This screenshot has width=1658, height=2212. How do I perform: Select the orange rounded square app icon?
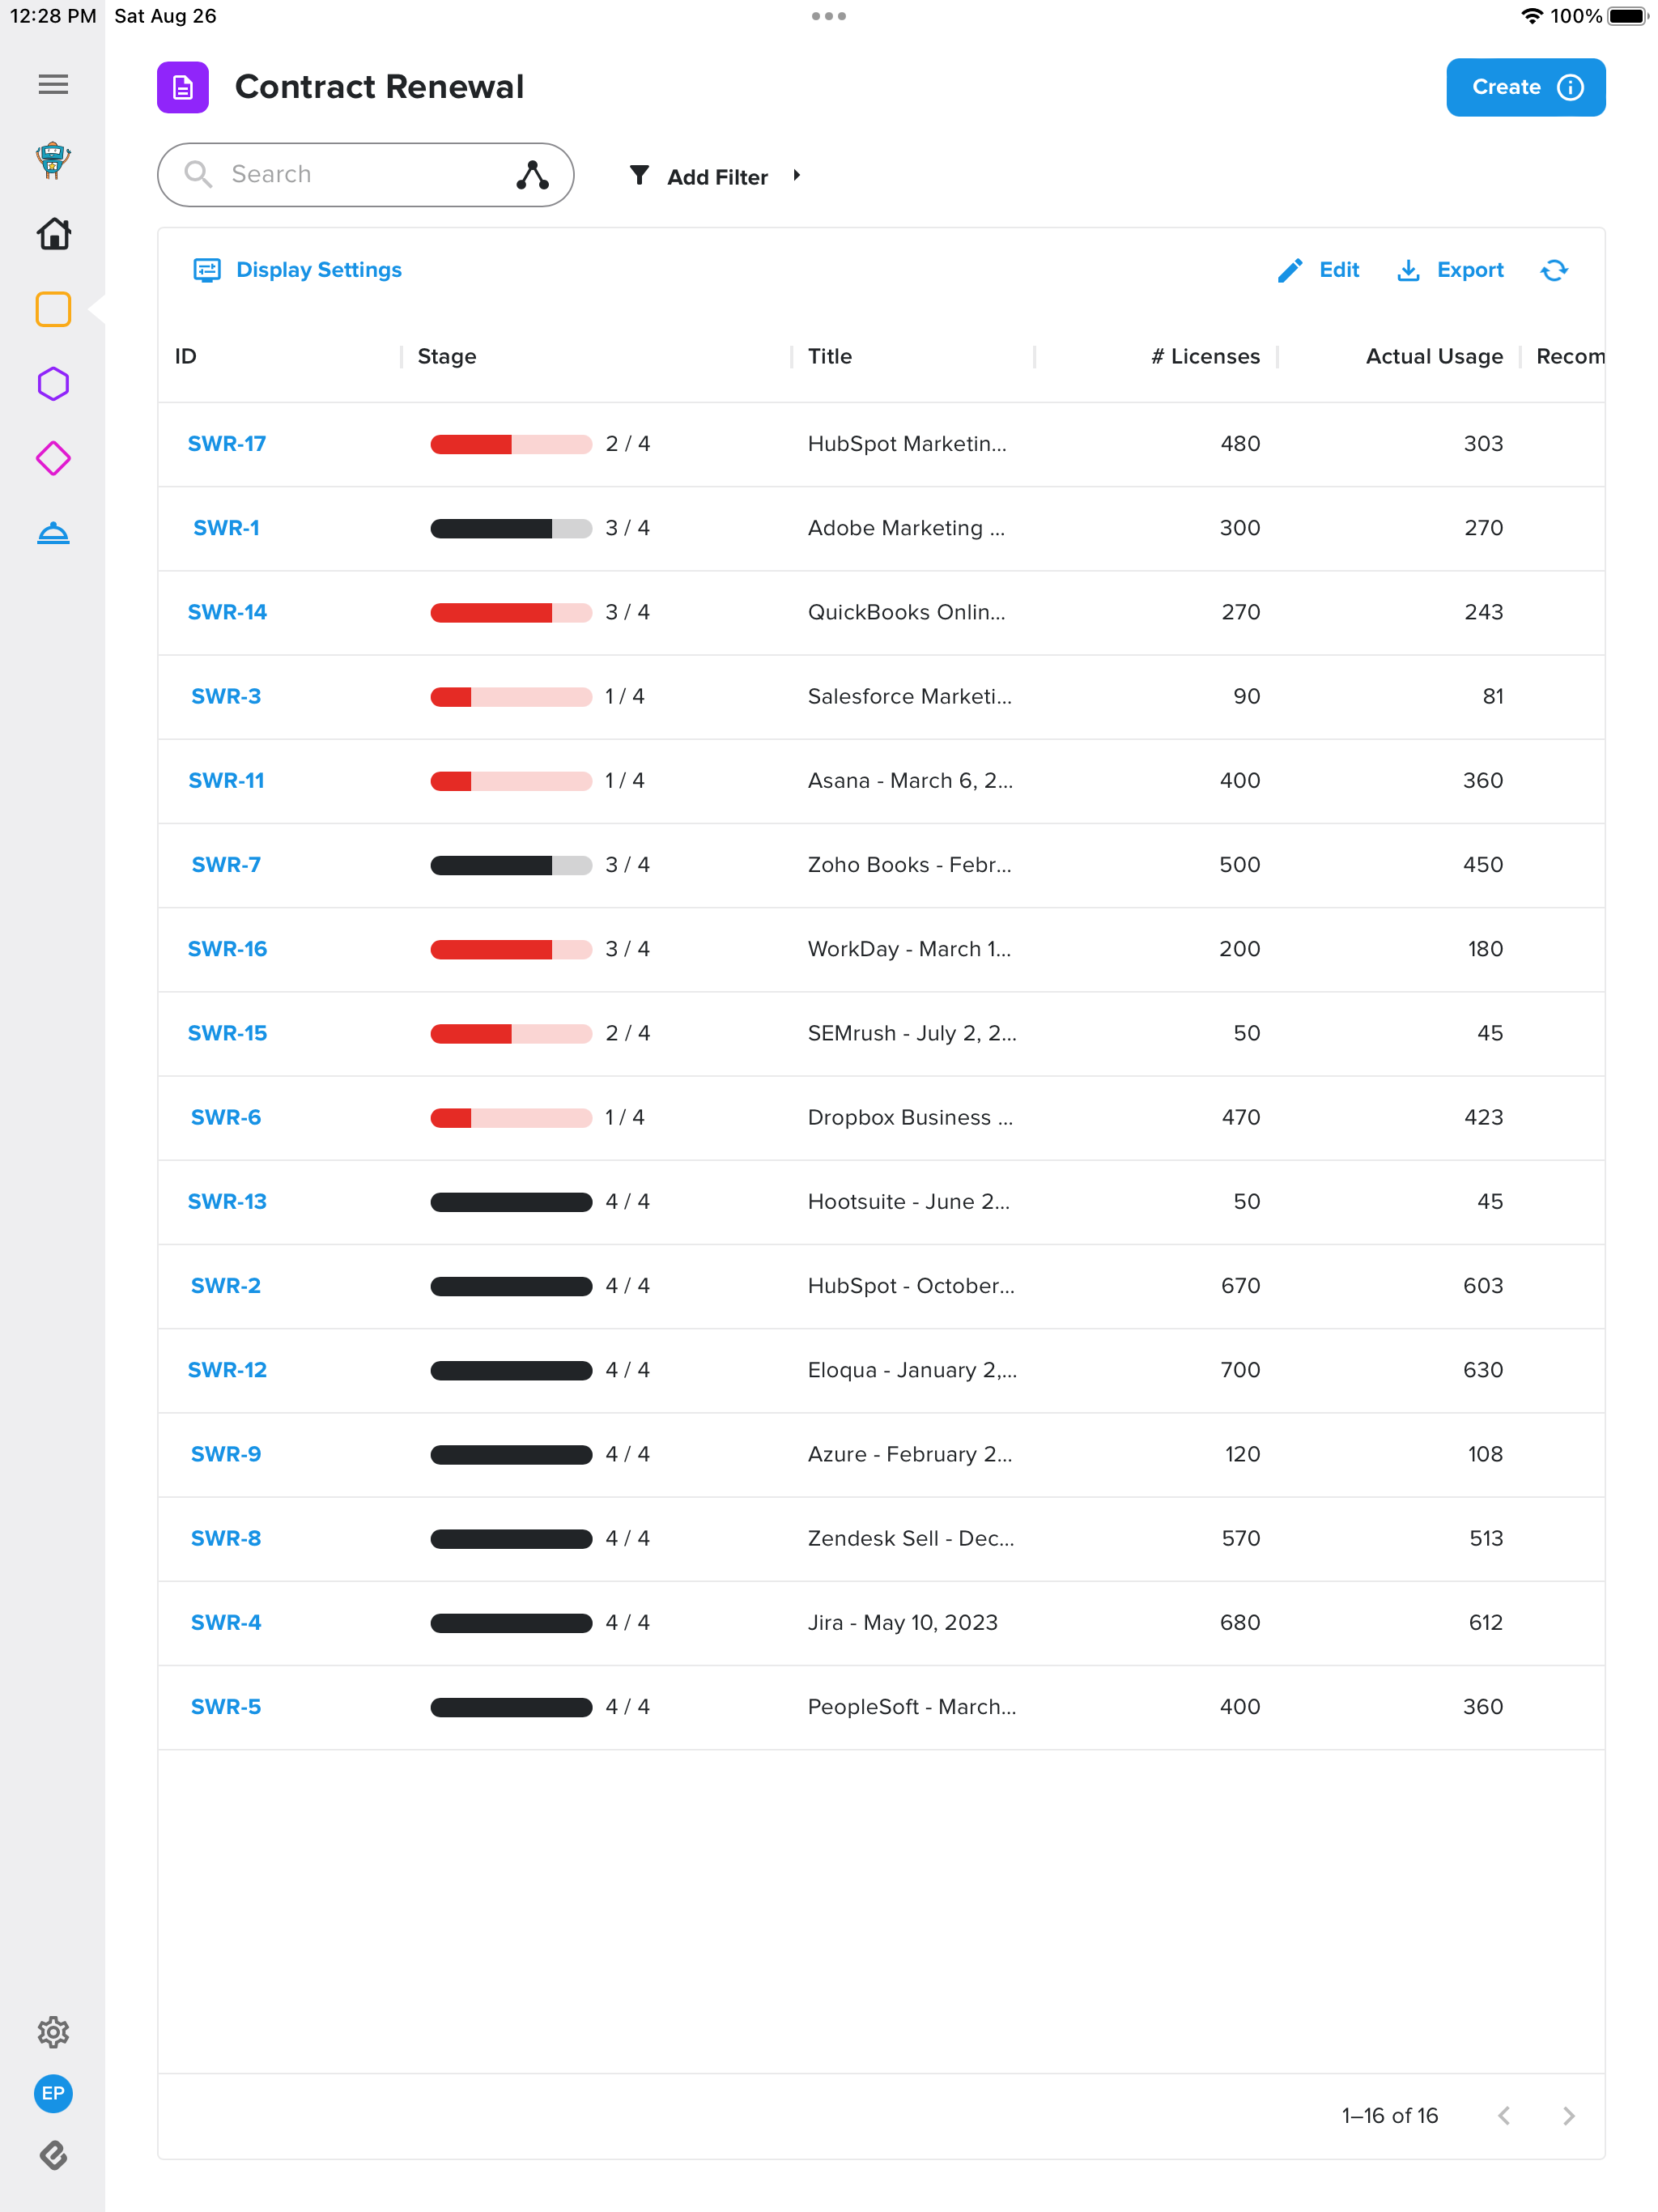coord(53,309)
